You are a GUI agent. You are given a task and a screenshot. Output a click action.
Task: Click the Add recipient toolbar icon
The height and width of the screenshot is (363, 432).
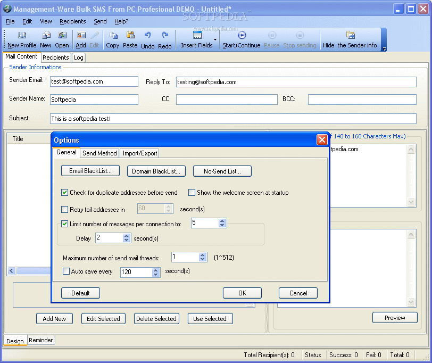(x=81, y=35)
